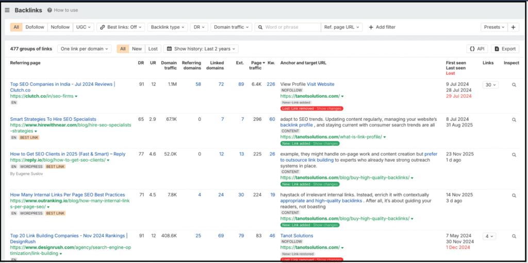The width and height of the screenshot is (528, 263).
Task: Click the plus icon beside Presets
Action: click(x=513, y=27)
